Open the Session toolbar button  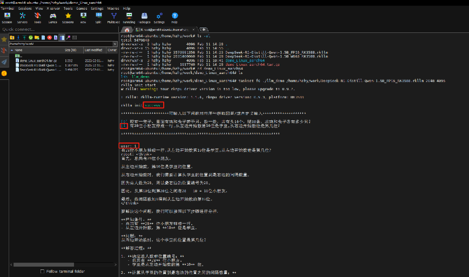point(7,18)
